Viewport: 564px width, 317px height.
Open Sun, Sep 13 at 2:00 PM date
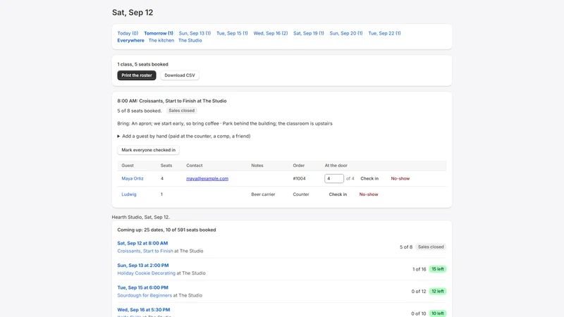[143, 266]
